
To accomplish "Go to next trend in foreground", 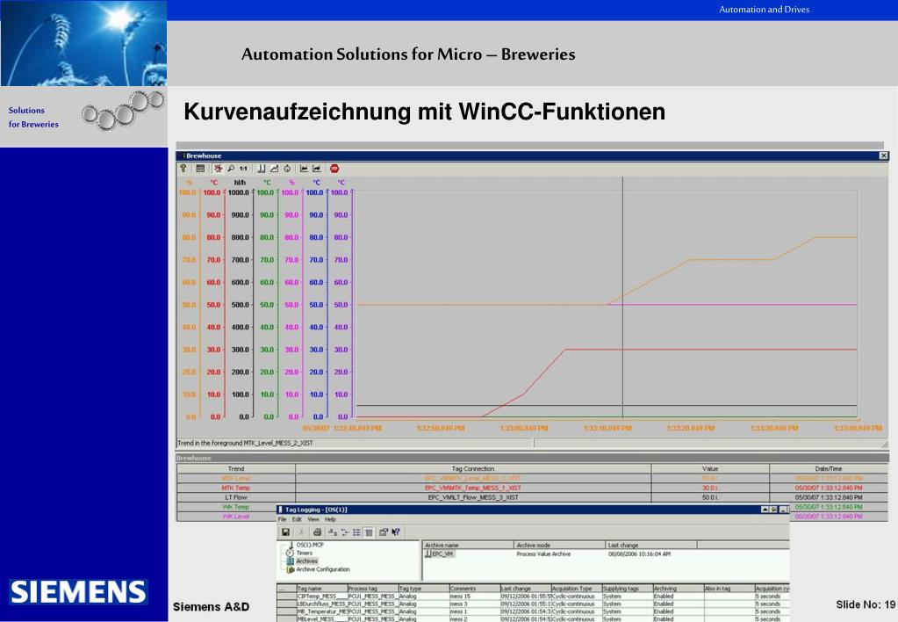I will coord(317,169).
